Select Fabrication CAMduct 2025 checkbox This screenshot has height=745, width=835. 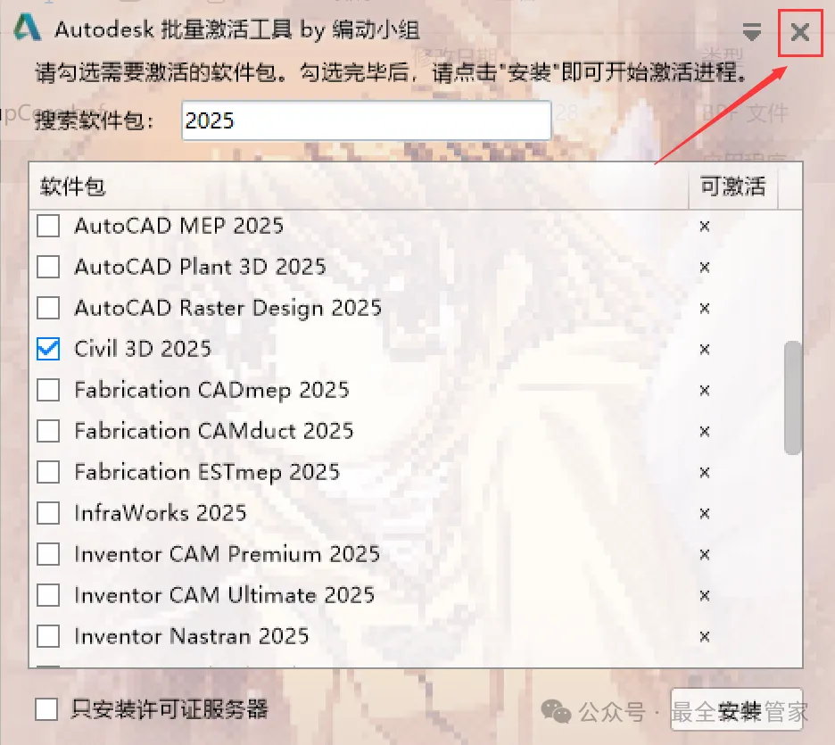tap(48, 431)
